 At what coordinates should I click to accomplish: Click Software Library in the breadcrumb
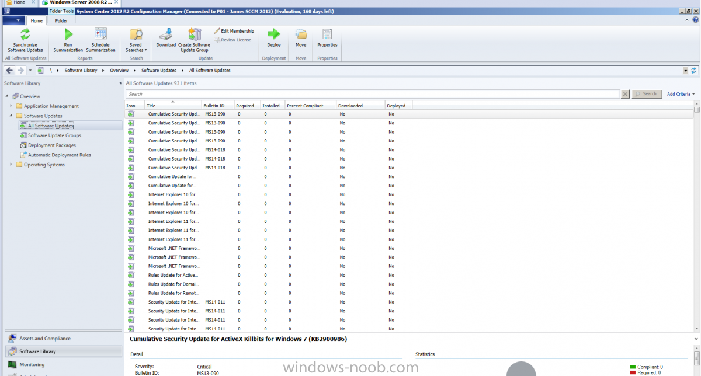[81, 71]
